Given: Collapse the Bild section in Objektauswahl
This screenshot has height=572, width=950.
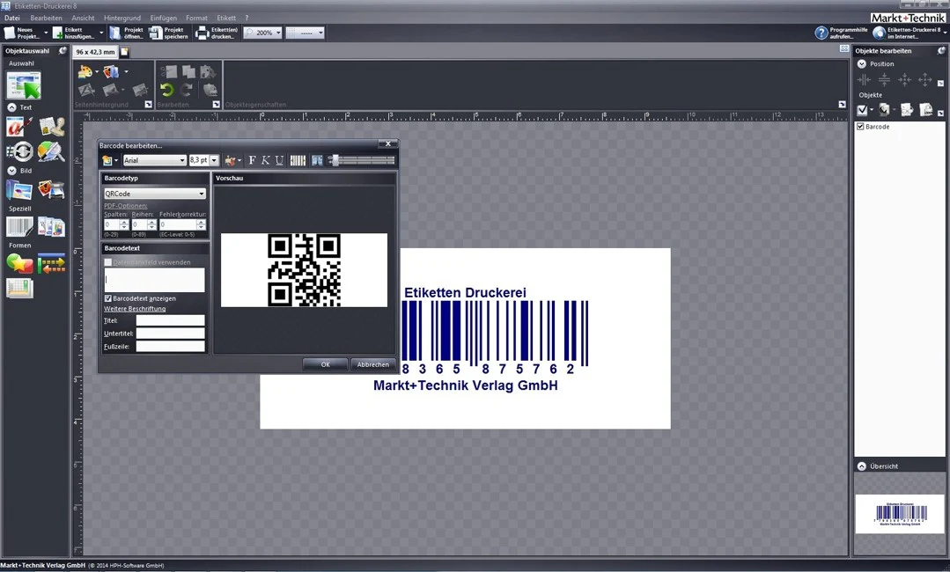Looking at the screenshot, I should point(11,171).
